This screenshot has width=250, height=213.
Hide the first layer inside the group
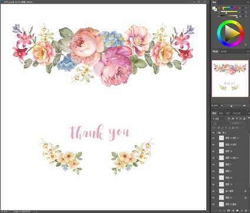(213, 138)
